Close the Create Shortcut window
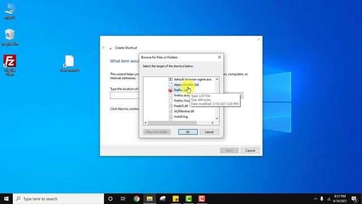Viewport: 362px width, 204px height. (258, 40)
